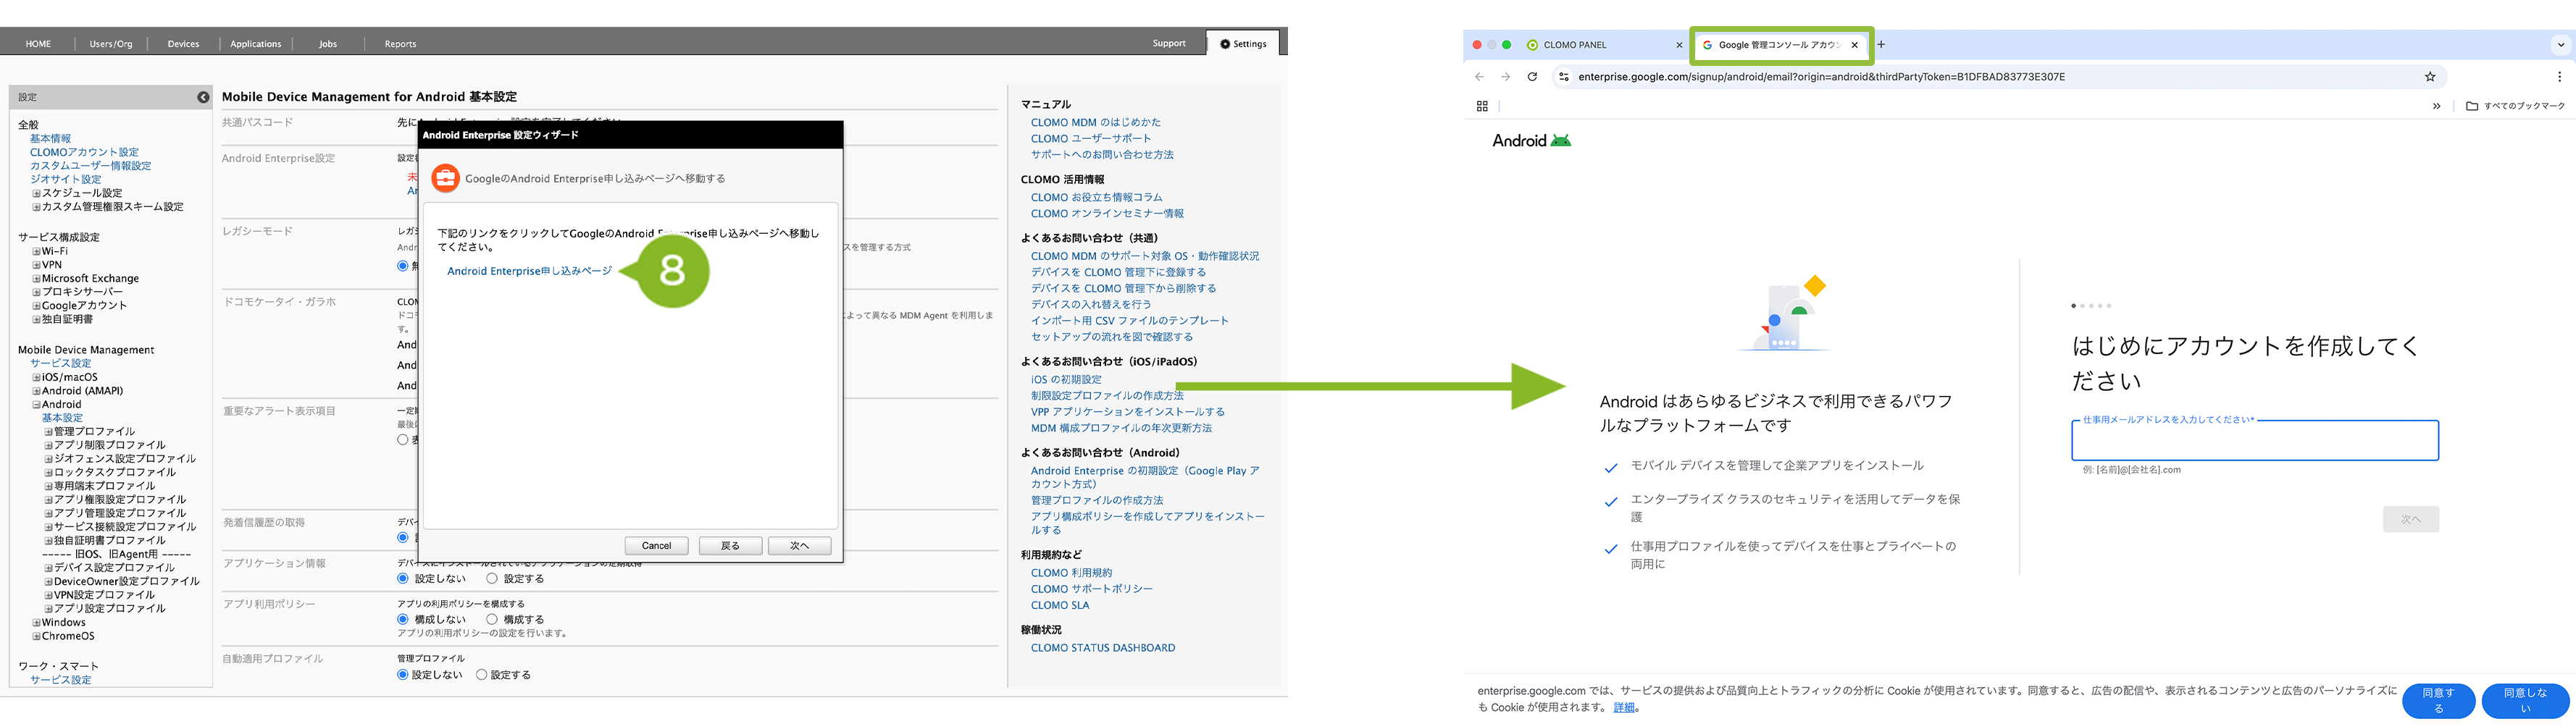Open ジオサイト設定 link
Screen dimensions: 2576x724
(65, 179)
